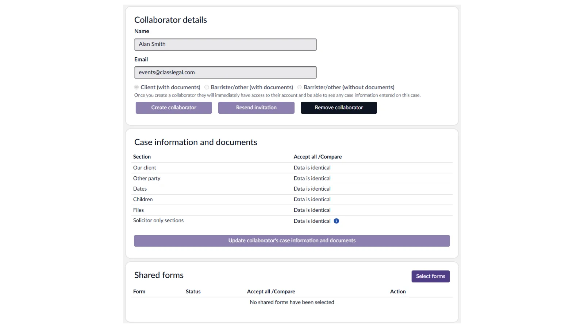
Task: Select the Our client section row
Action: pyautogui.click(x=145, y=168)
